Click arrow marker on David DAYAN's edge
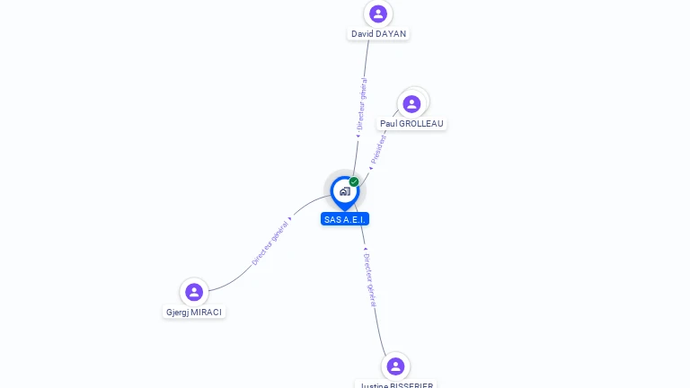The width and height of the screenshot is (690, 388). pos(358,136)
